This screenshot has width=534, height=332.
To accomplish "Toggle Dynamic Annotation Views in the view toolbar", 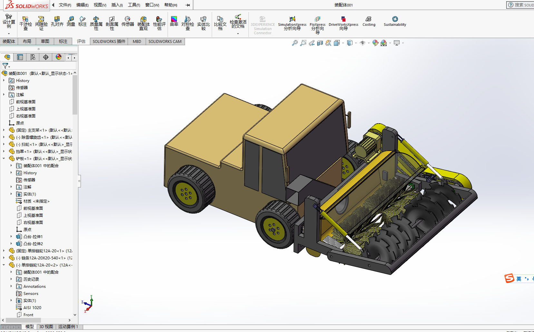I will click(x=328, y=43).
